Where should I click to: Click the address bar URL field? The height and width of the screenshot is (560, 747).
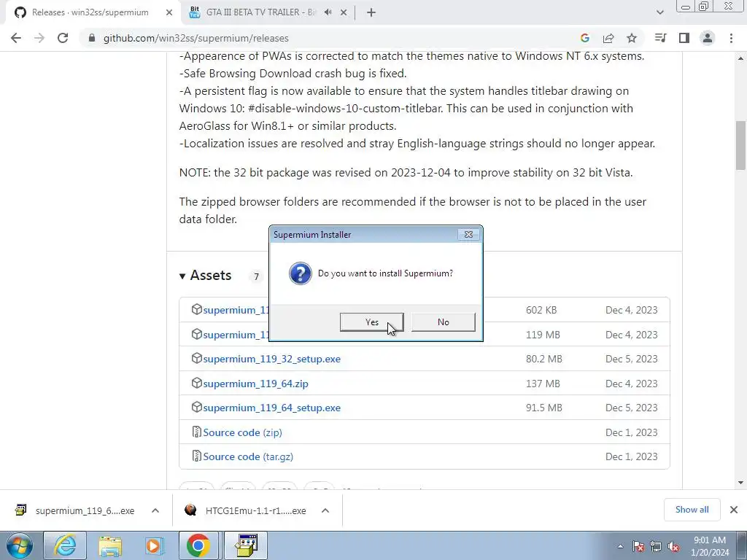[x=329, y=38]
